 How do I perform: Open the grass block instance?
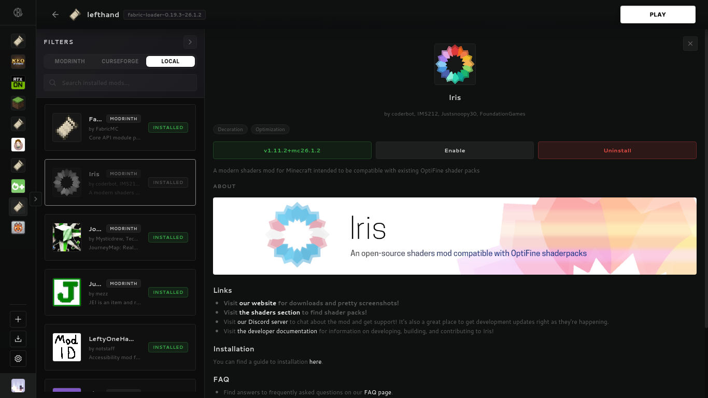(18, 103)
